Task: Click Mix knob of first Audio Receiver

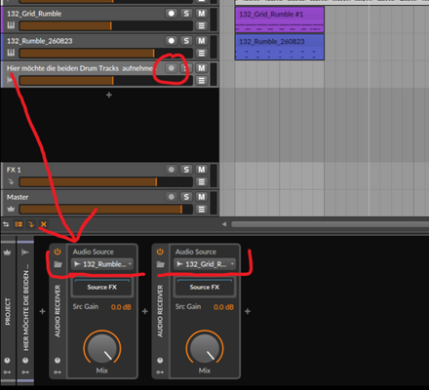Action: pyautogui.click(x=102, y=349)
